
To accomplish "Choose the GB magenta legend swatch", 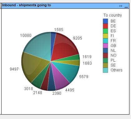I will pos(105,46).
